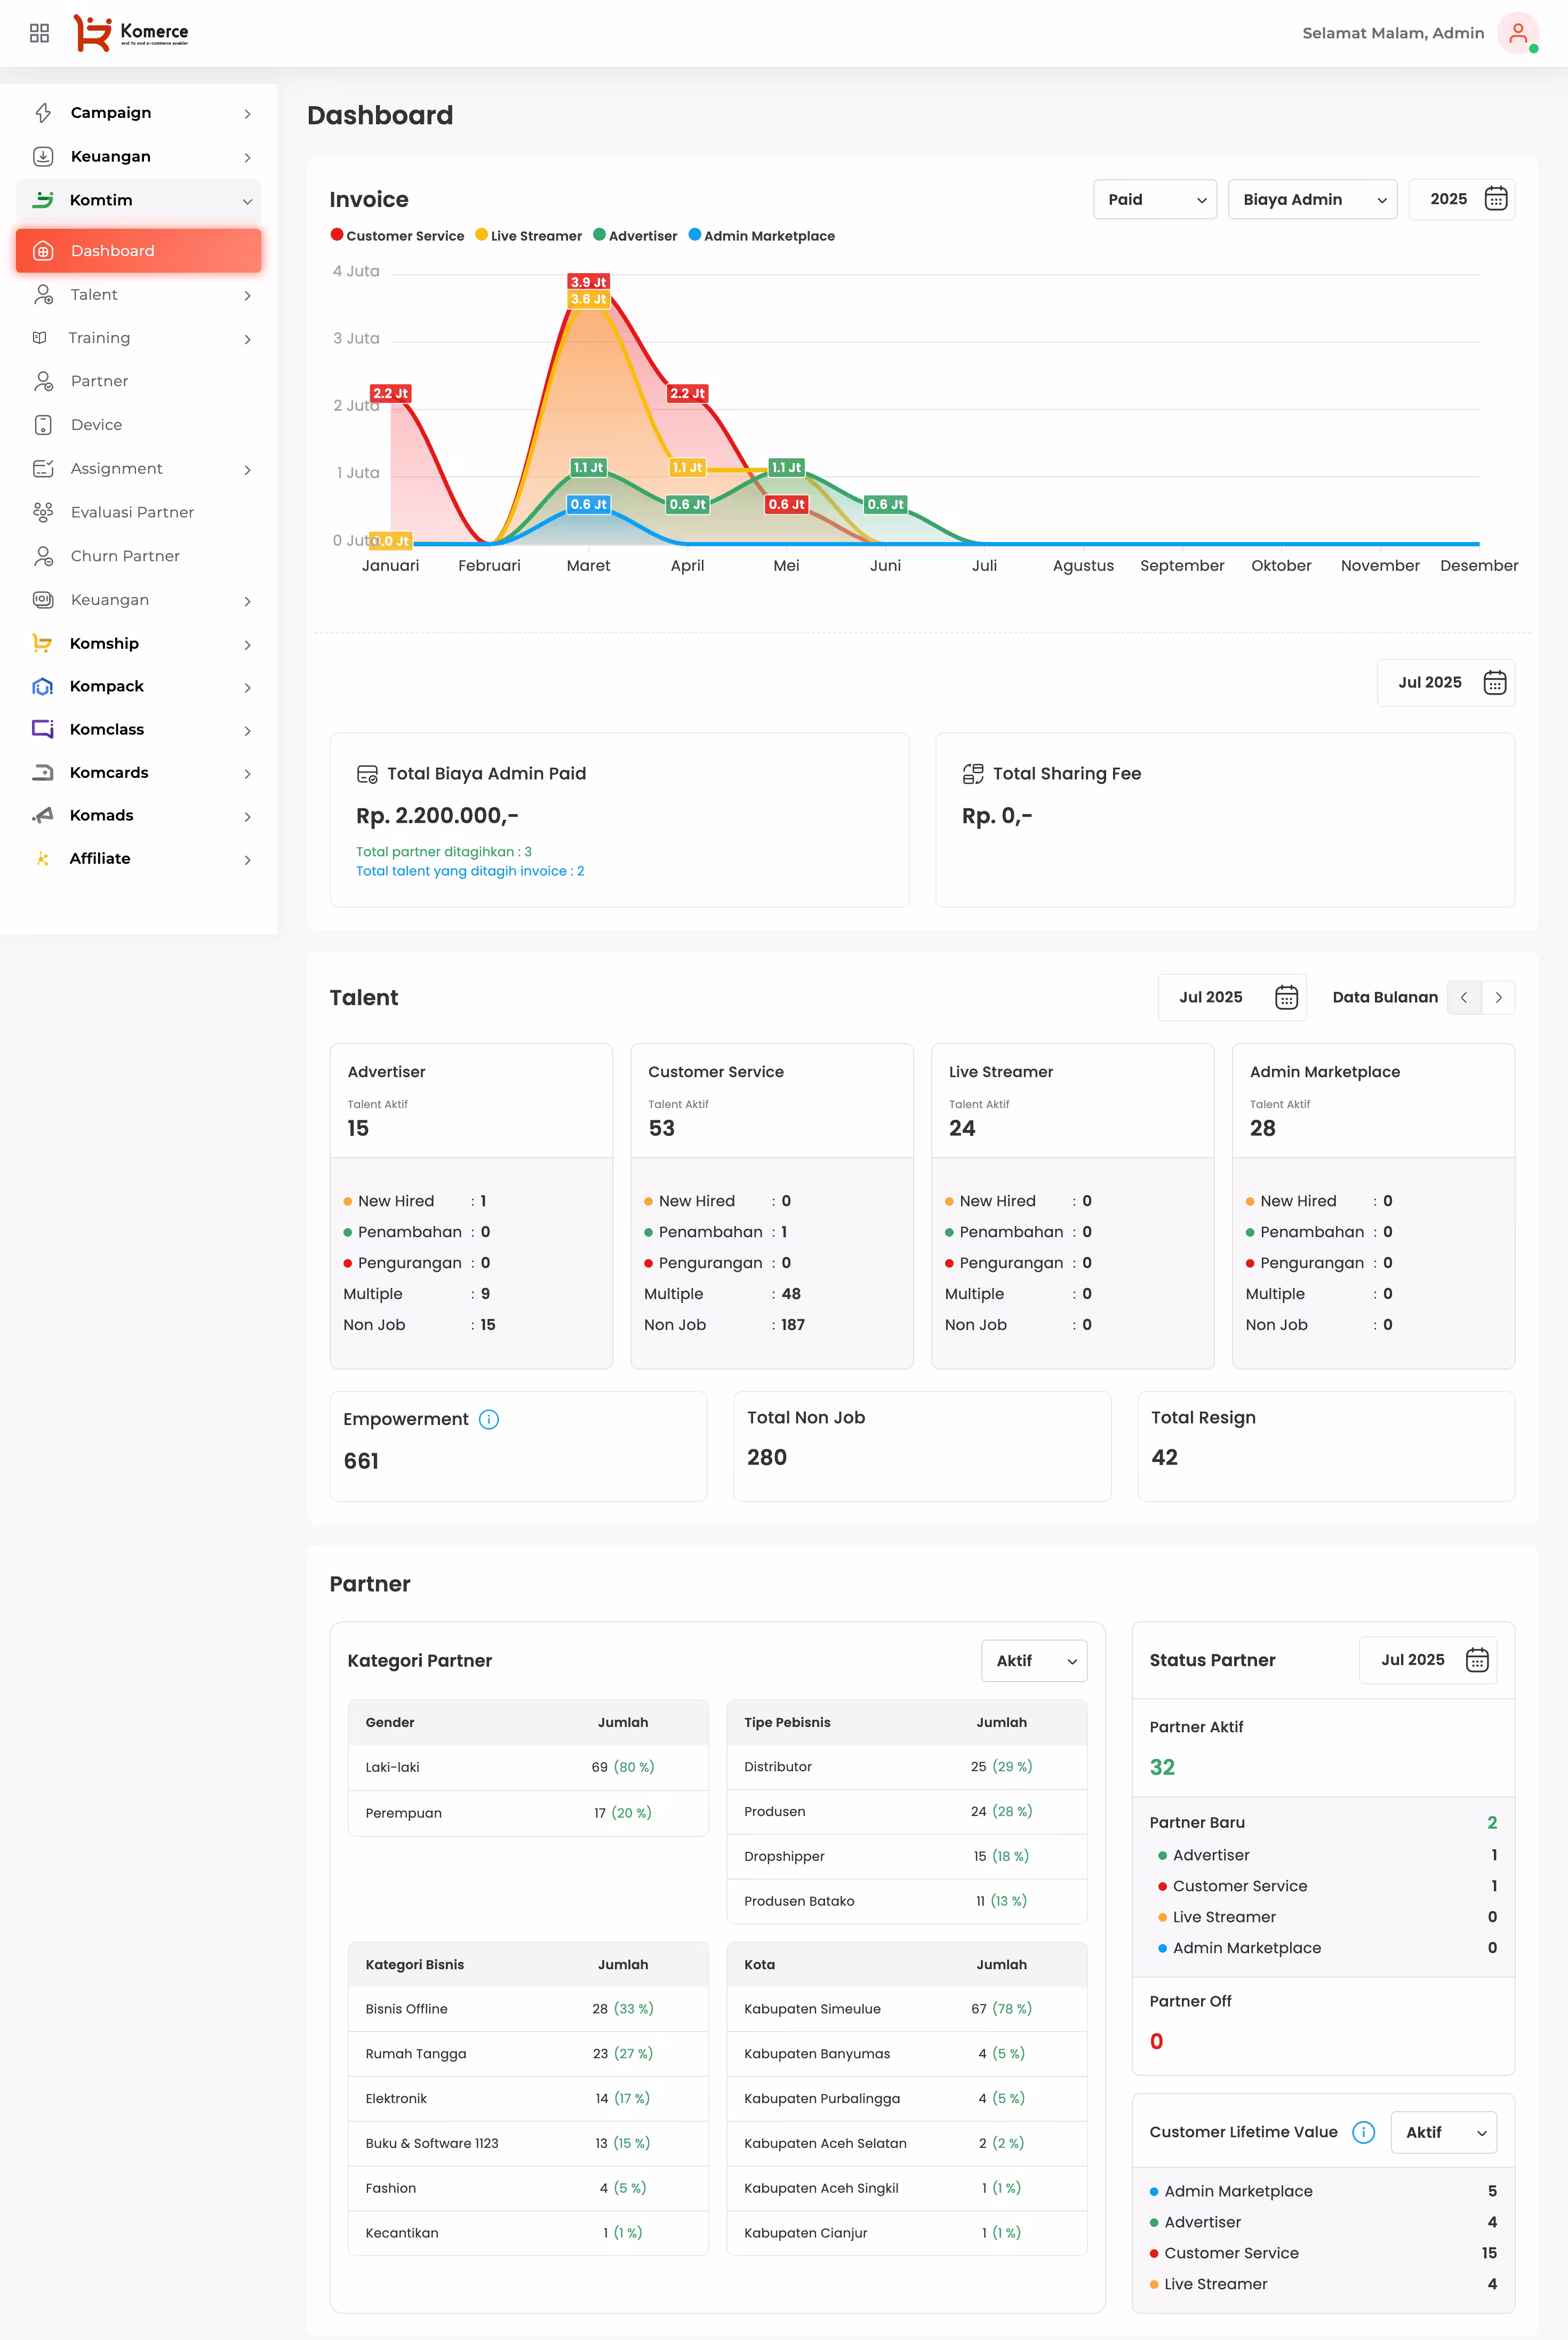Open the Invoice year 2025 calendar icon
Image resolution: width=1568 pixels, height=2340 pixels.
point(1495,199)
